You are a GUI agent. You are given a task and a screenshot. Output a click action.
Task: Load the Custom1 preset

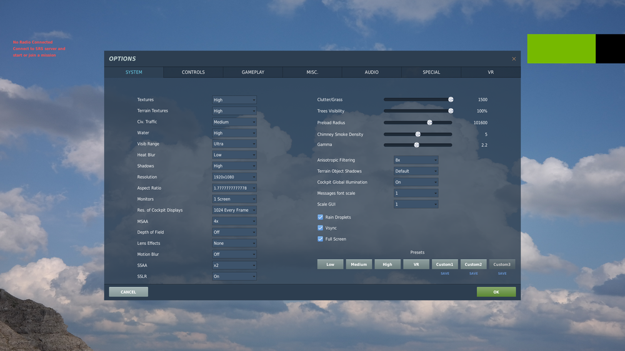point(445,264)
